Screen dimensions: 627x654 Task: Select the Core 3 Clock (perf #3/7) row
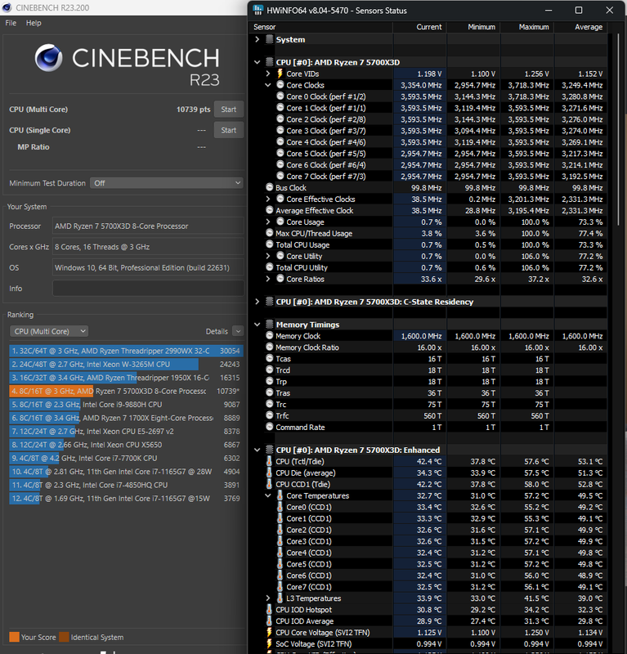click(429, 131)
